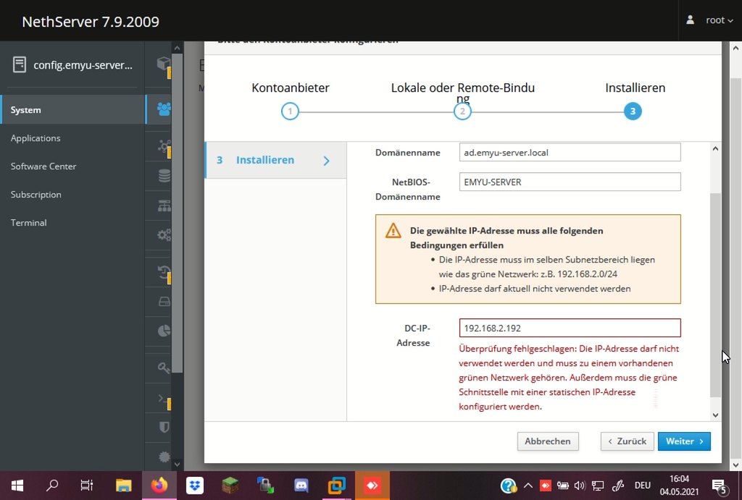
Task: Open File Explorer from the taskbar
Action: pyautogui.click(x=123, y=486)
